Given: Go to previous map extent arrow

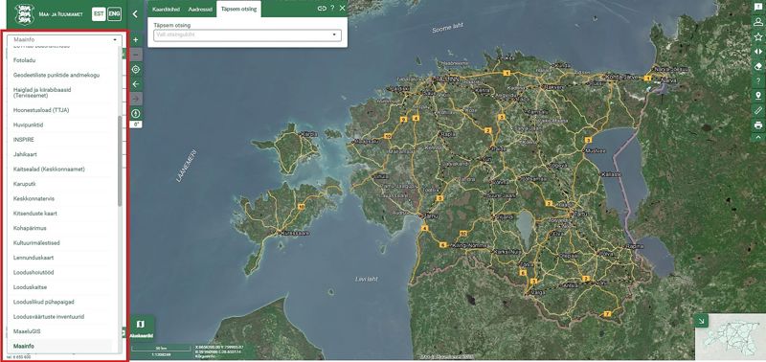Looking at the screenshot, I should (136, 84).
